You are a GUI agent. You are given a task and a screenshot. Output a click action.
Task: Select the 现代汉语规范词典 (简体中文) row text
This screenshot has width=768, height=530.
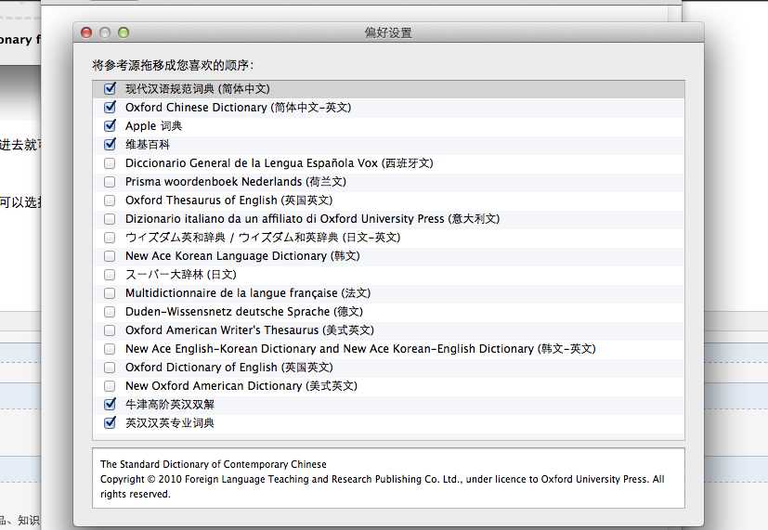(198, 88)
